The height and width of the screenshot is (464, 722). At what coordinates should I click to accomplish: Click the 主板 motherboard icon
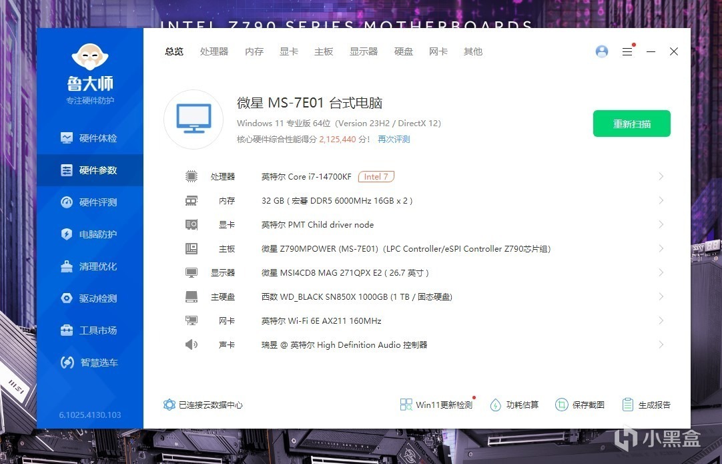tap(191, 248)
